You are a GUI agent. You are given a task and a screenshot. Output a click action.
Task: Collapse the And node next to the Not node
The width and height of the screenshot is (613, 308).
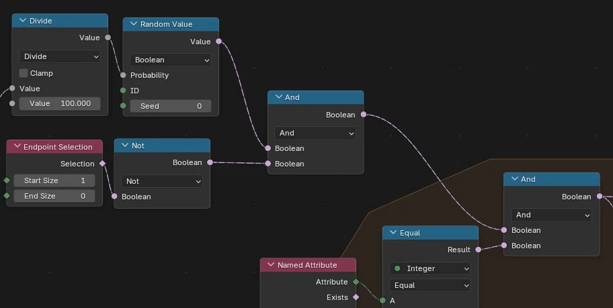pyautogui.click(x=278, y=97)
